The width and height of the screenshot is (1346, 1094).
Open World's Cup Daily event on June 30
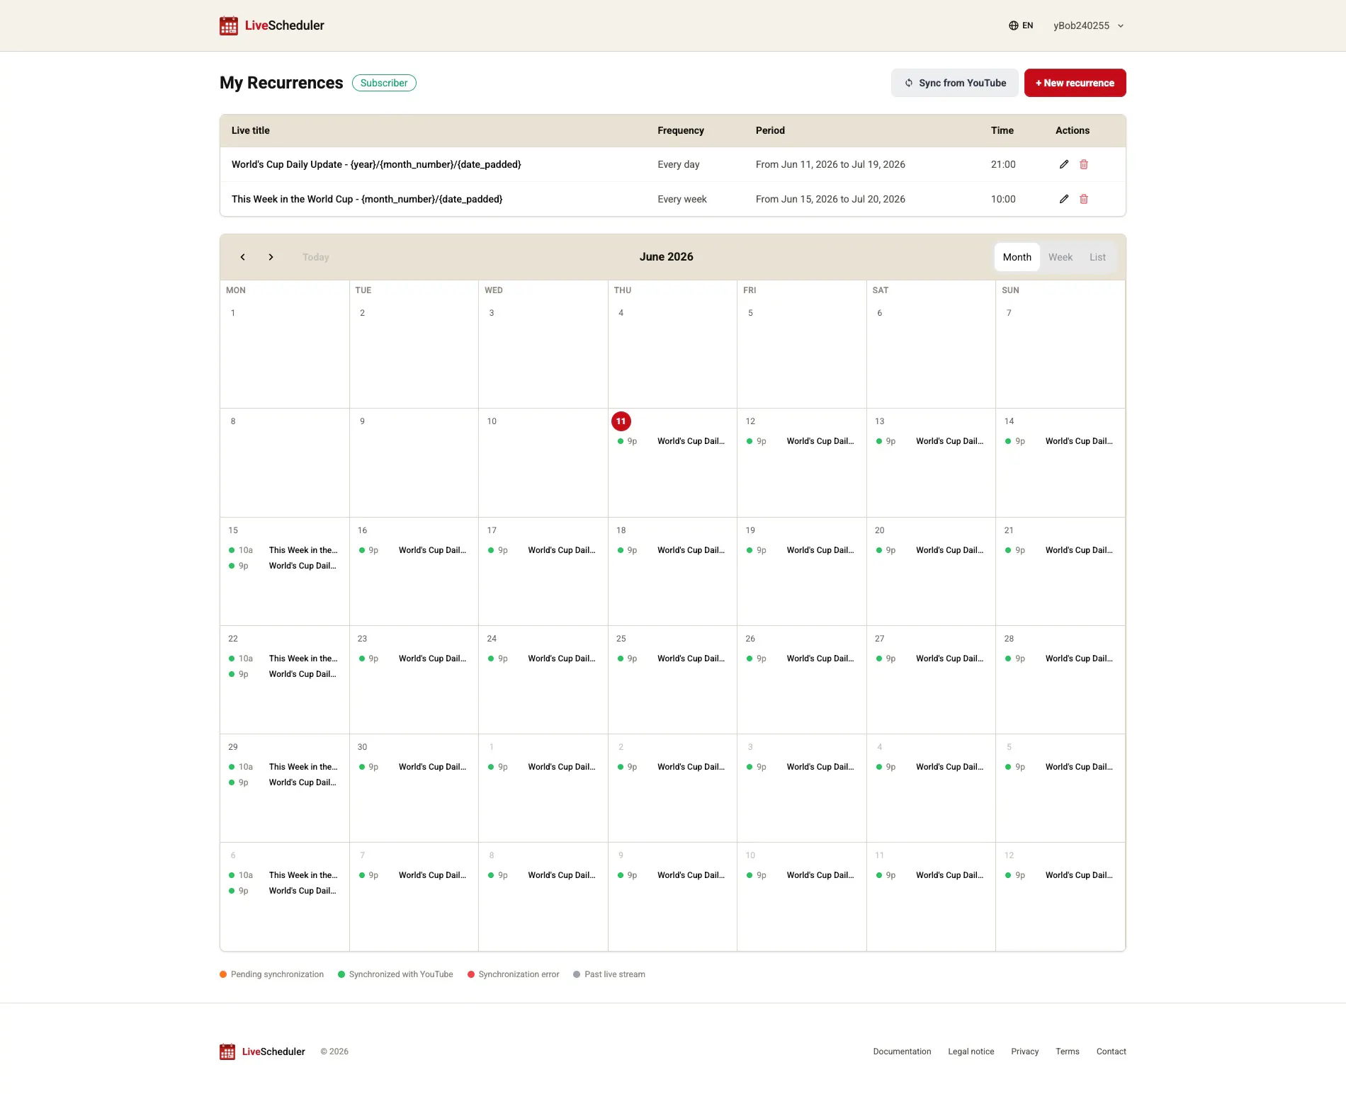[414, 767]
